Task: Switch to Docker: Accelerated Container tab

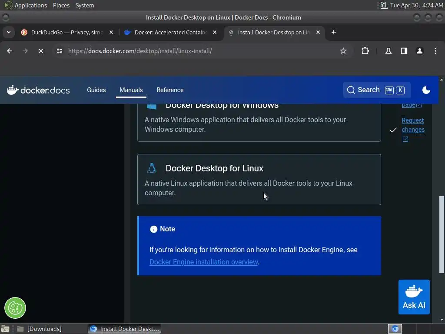Action: click(x=170, y=32)
